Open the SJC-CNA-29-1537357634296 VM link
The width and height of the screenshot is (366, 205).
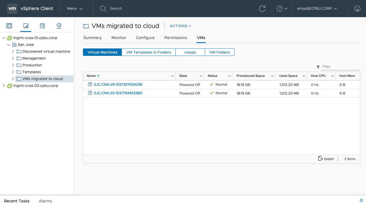tap(118, 85)
